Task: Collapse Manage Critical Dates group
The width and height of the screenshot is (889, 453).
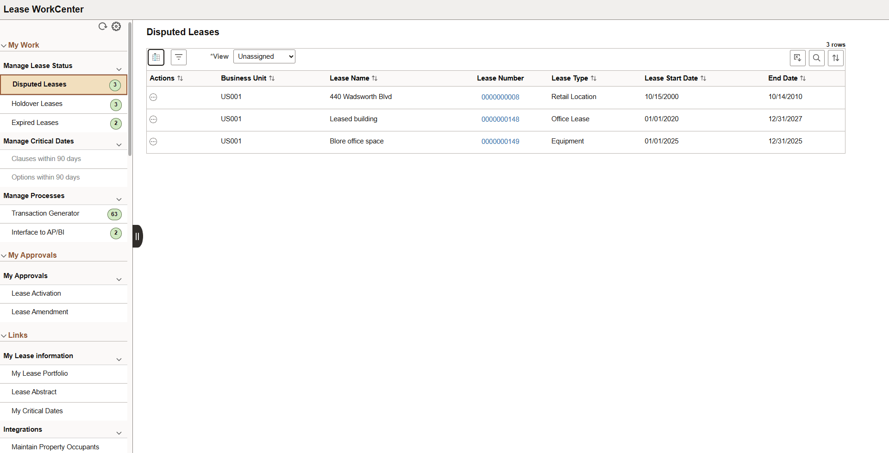Action: 119,145
